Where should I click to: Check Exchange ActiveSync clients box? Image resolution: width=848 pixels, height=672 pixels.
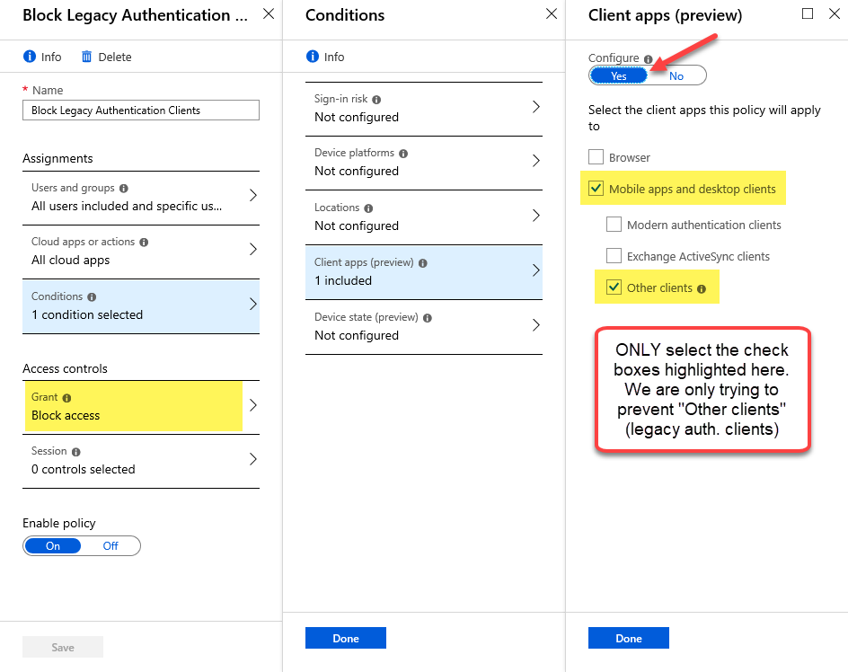(614, 255)
